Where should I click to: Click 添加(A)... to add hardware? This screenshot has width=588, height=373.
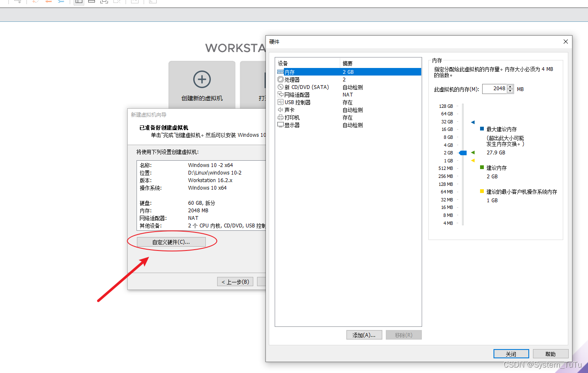coord(364,335)
